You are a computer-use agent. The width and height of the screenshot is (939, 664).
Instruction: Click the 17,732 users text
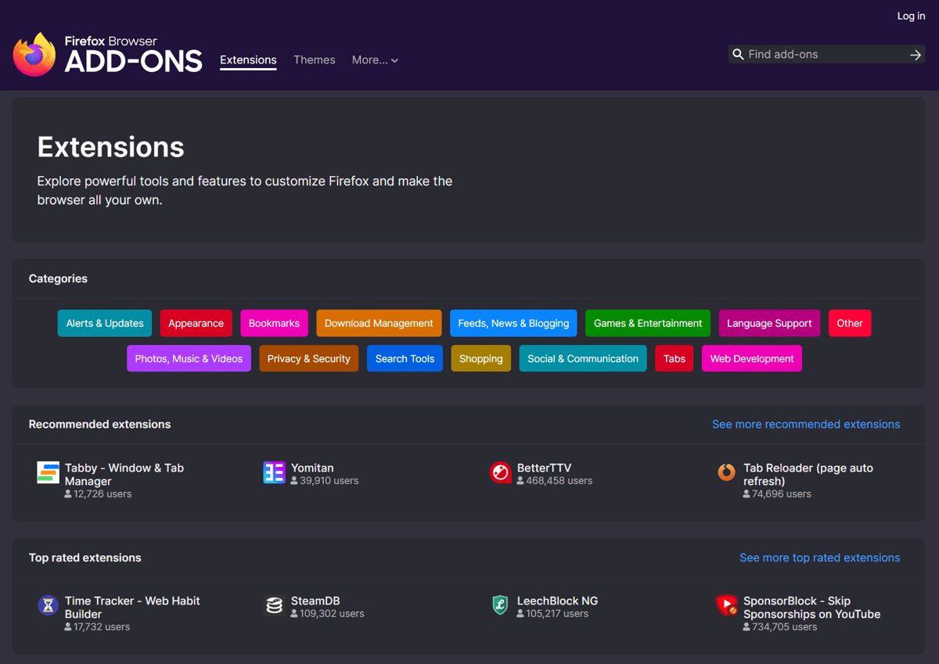(x=102, y=627)
